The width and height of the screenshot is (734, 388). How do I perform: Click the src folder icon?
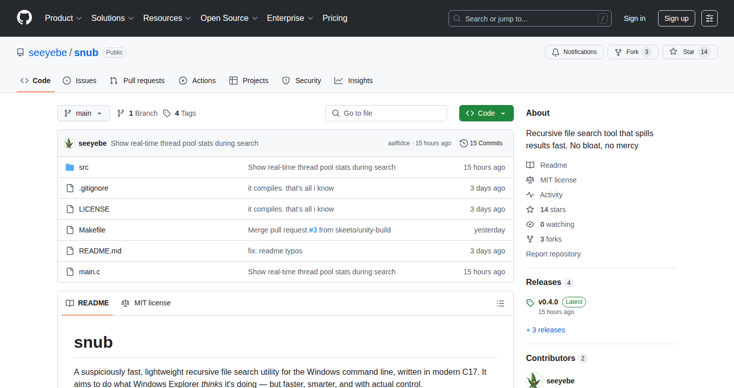[x=70, y=167]
